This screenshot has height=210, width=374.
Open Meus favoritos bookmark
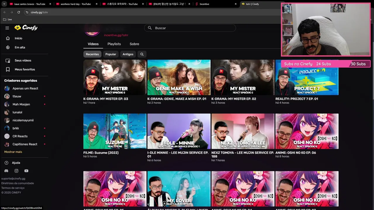(x=8, y=69)
